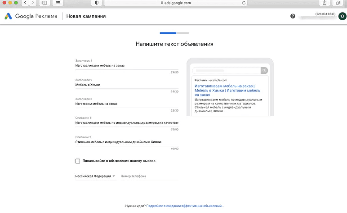Open link about creating effective ads

coord(185,206)
